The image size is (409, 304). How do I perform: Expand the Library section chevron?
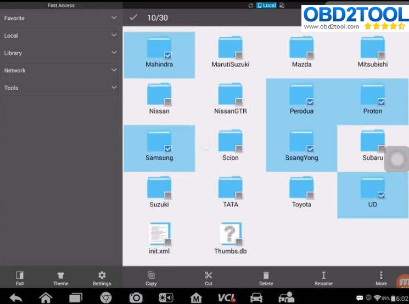114,53
